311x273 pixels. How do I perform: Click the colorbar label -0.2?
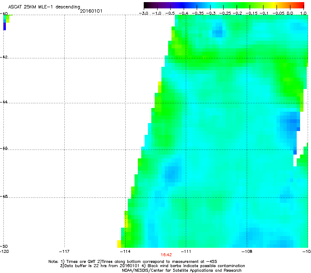point(237,13)
